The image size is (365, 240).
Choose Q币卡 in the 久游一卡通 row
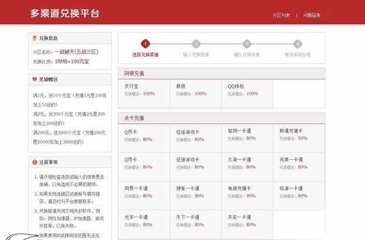point(144,167)
